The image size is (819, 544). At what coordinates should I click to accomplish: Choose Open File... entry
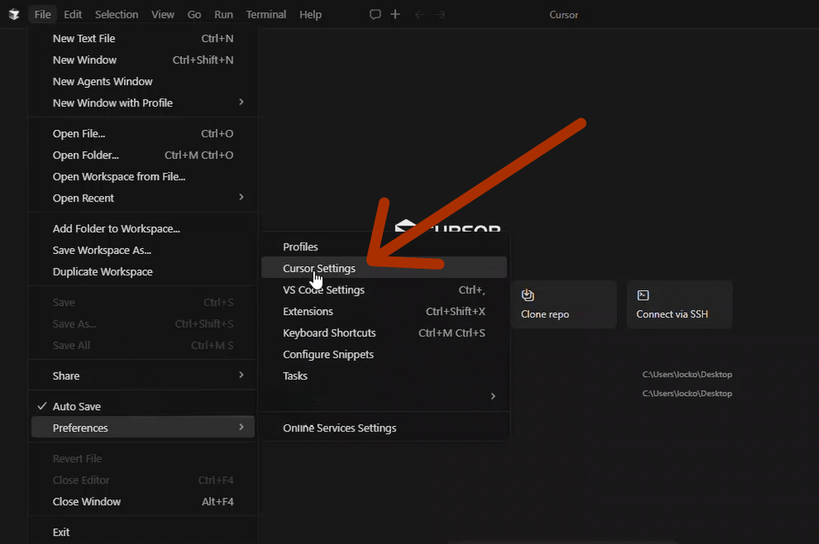pos(143,133)
